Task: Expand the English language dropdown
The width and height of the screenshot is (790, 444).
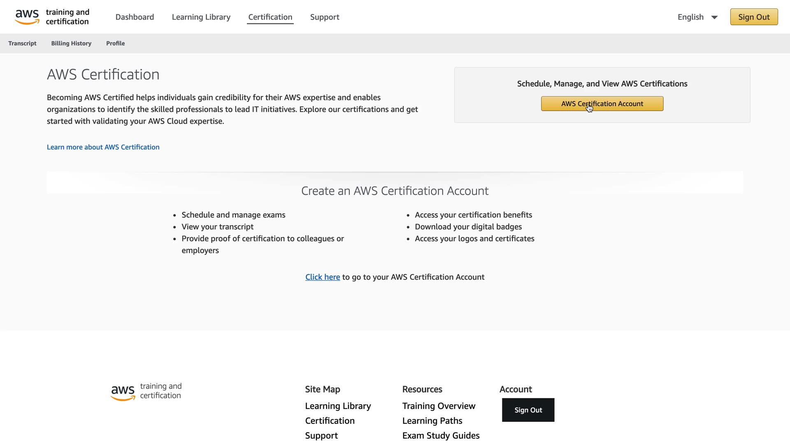Action: 697,17
